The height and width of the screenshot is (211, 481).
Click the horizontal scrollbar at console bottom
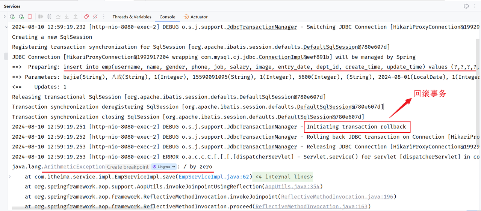coord(56,208)
